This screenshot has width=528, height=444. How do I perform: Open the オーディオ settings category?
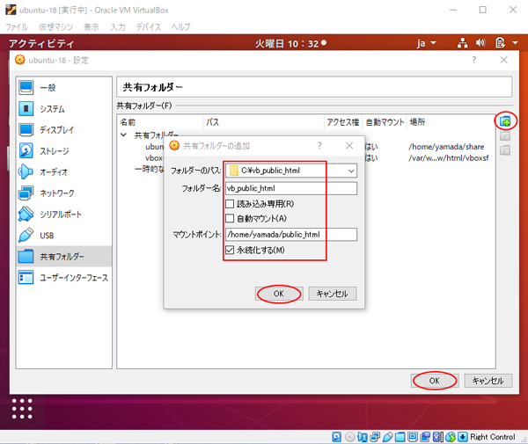(64, 171)
